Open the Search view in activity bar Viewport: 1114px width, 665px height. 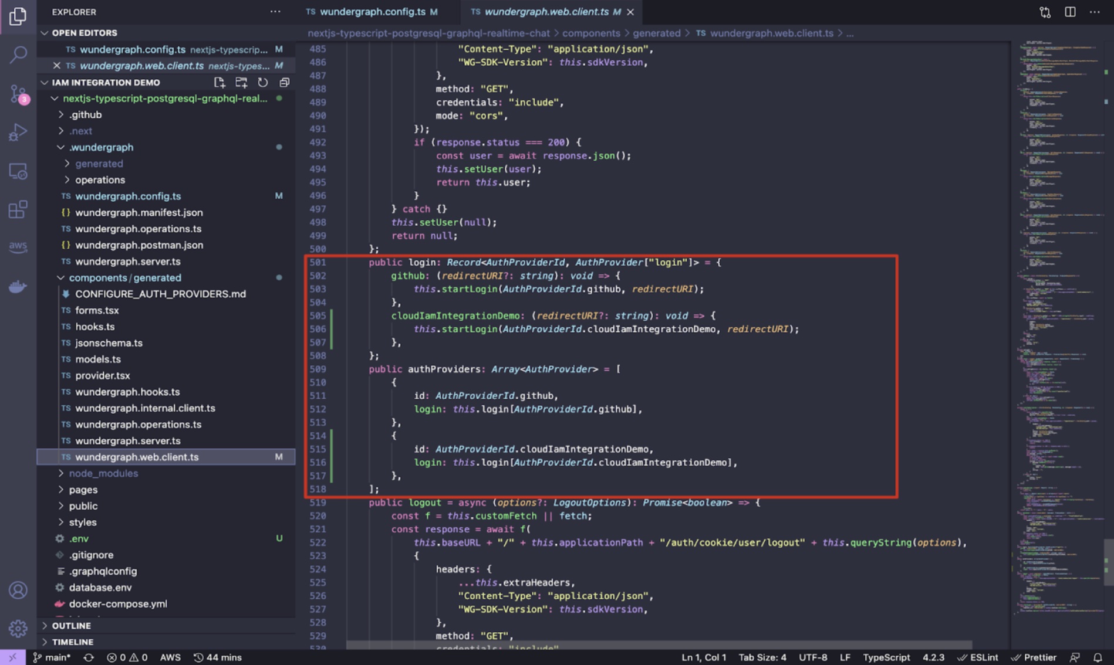pyautogui.click(x=18, y=55)
